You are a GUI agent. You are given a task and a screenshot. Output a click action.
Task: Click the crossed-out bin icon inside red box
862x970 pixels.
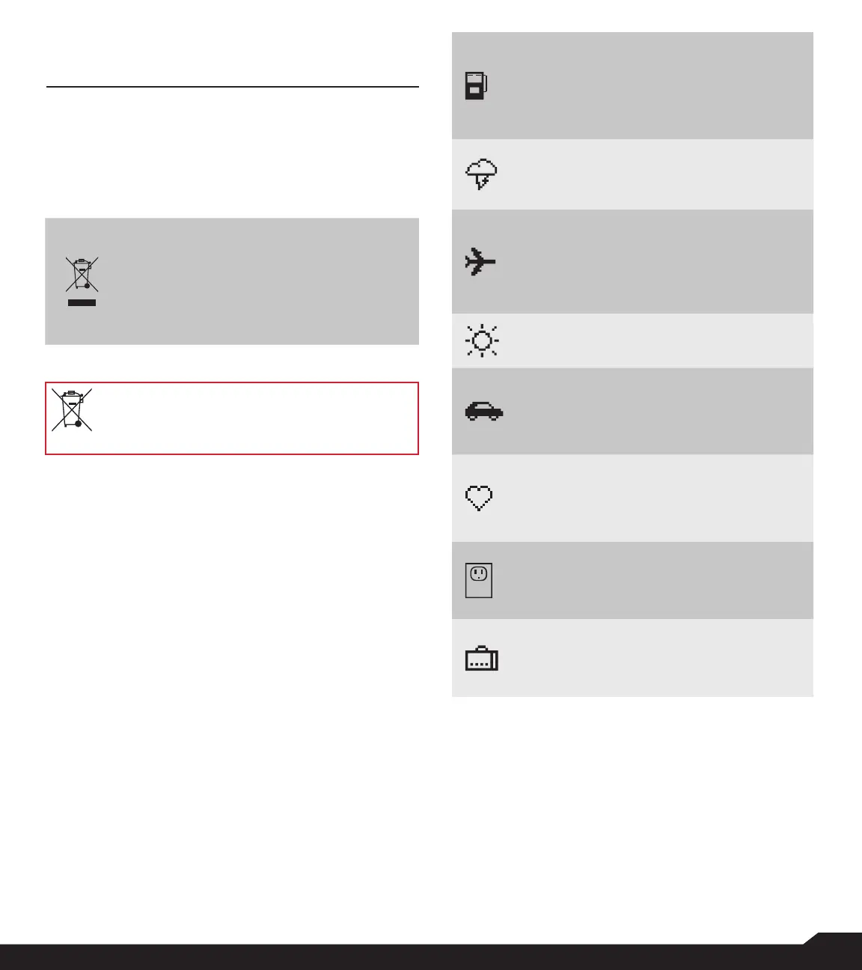pos(72,409)
